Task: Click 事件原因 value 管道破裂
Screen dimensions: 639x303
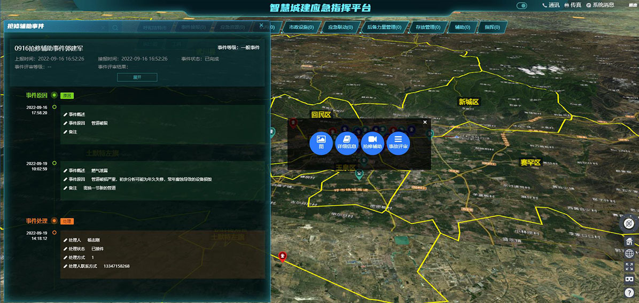Action: [99, 123]
